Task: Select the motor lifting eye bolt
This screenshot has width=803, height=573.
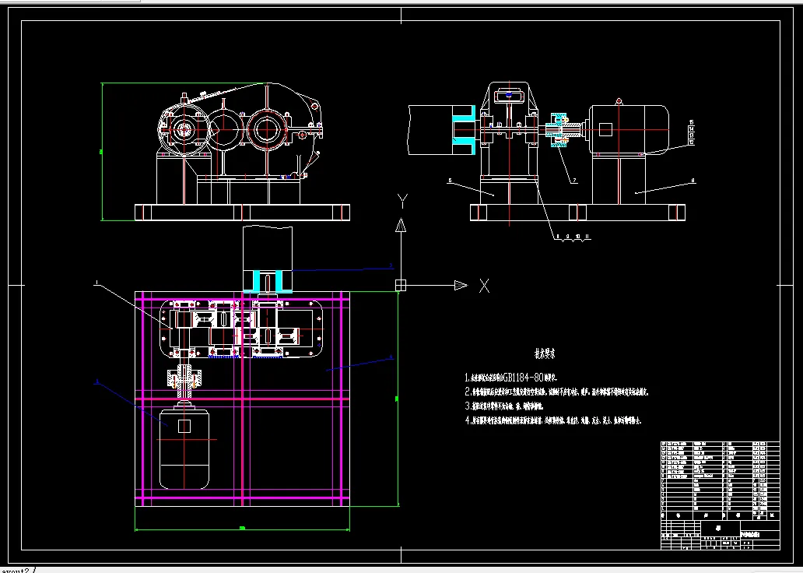Action: click(619, 101)
